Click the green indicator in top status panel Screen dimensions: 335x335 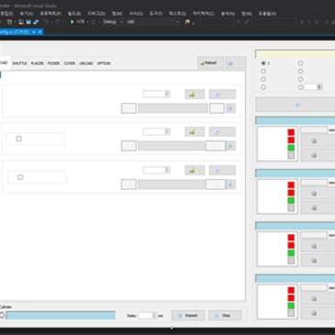291,148
